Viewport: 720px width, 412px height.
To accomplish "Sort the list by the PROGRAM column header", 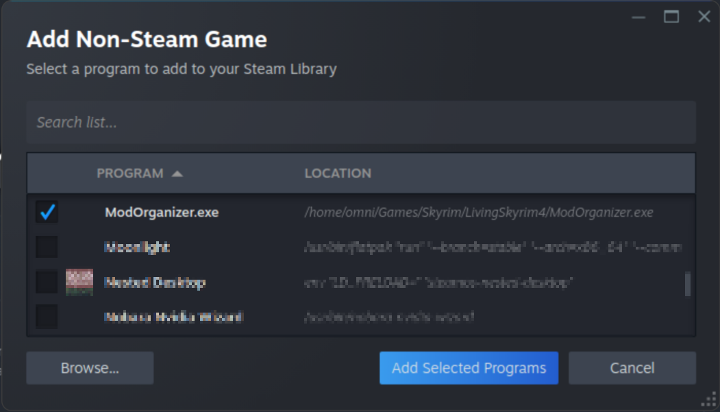I will 130,173.
